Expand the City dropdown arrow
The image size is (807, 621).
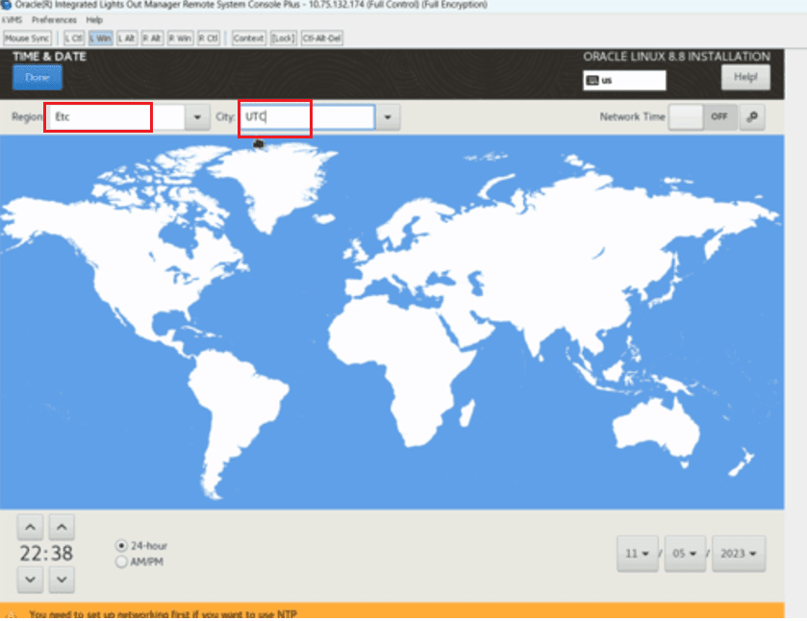[x=388, y=117]
